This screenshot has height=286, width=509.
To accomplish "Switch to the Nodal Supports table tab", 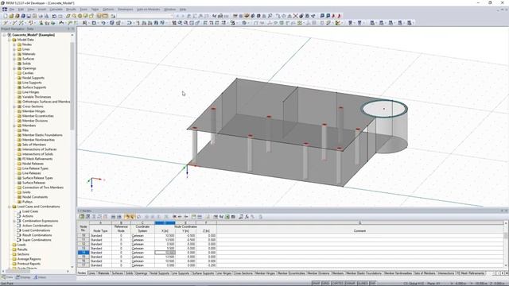I will point(159,273).
